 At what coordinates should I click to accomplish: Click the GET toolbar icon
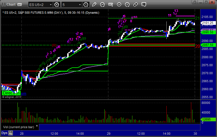coord(111,5)
